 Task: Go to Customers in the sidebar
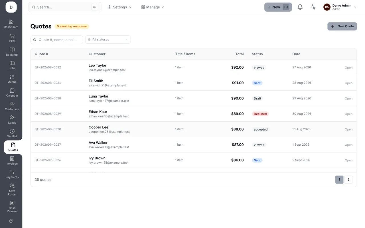click(12, 106)
